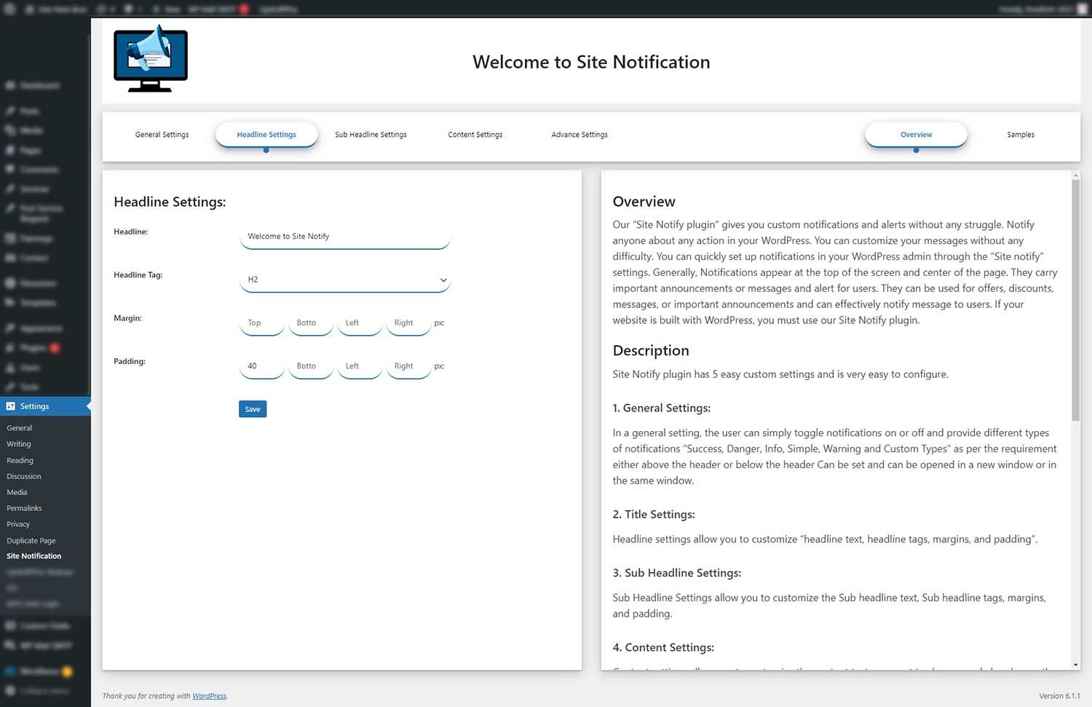Click the Headline text input field
This screenshot has height=707, width=1092.
pyautogui.click(x=344, y=237)
